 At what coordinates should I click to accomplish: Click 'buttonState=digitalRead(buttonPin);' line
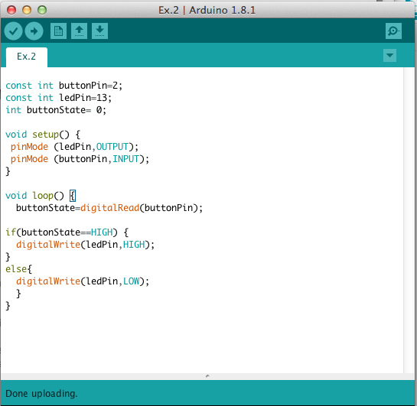pyautogui.click(x=109, y=208)
